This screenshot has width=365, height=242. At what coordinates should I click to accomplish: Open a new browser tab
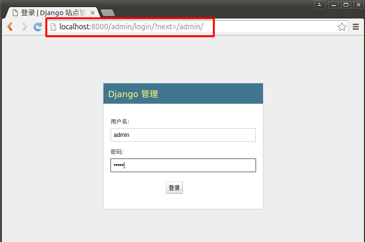(108, 13)
